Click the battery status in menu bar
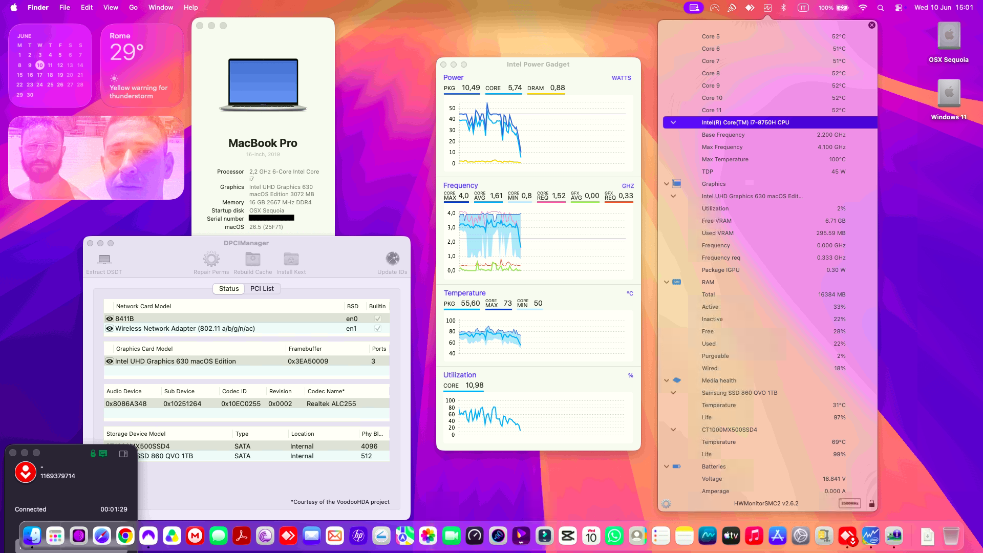 tap(834, 8)
